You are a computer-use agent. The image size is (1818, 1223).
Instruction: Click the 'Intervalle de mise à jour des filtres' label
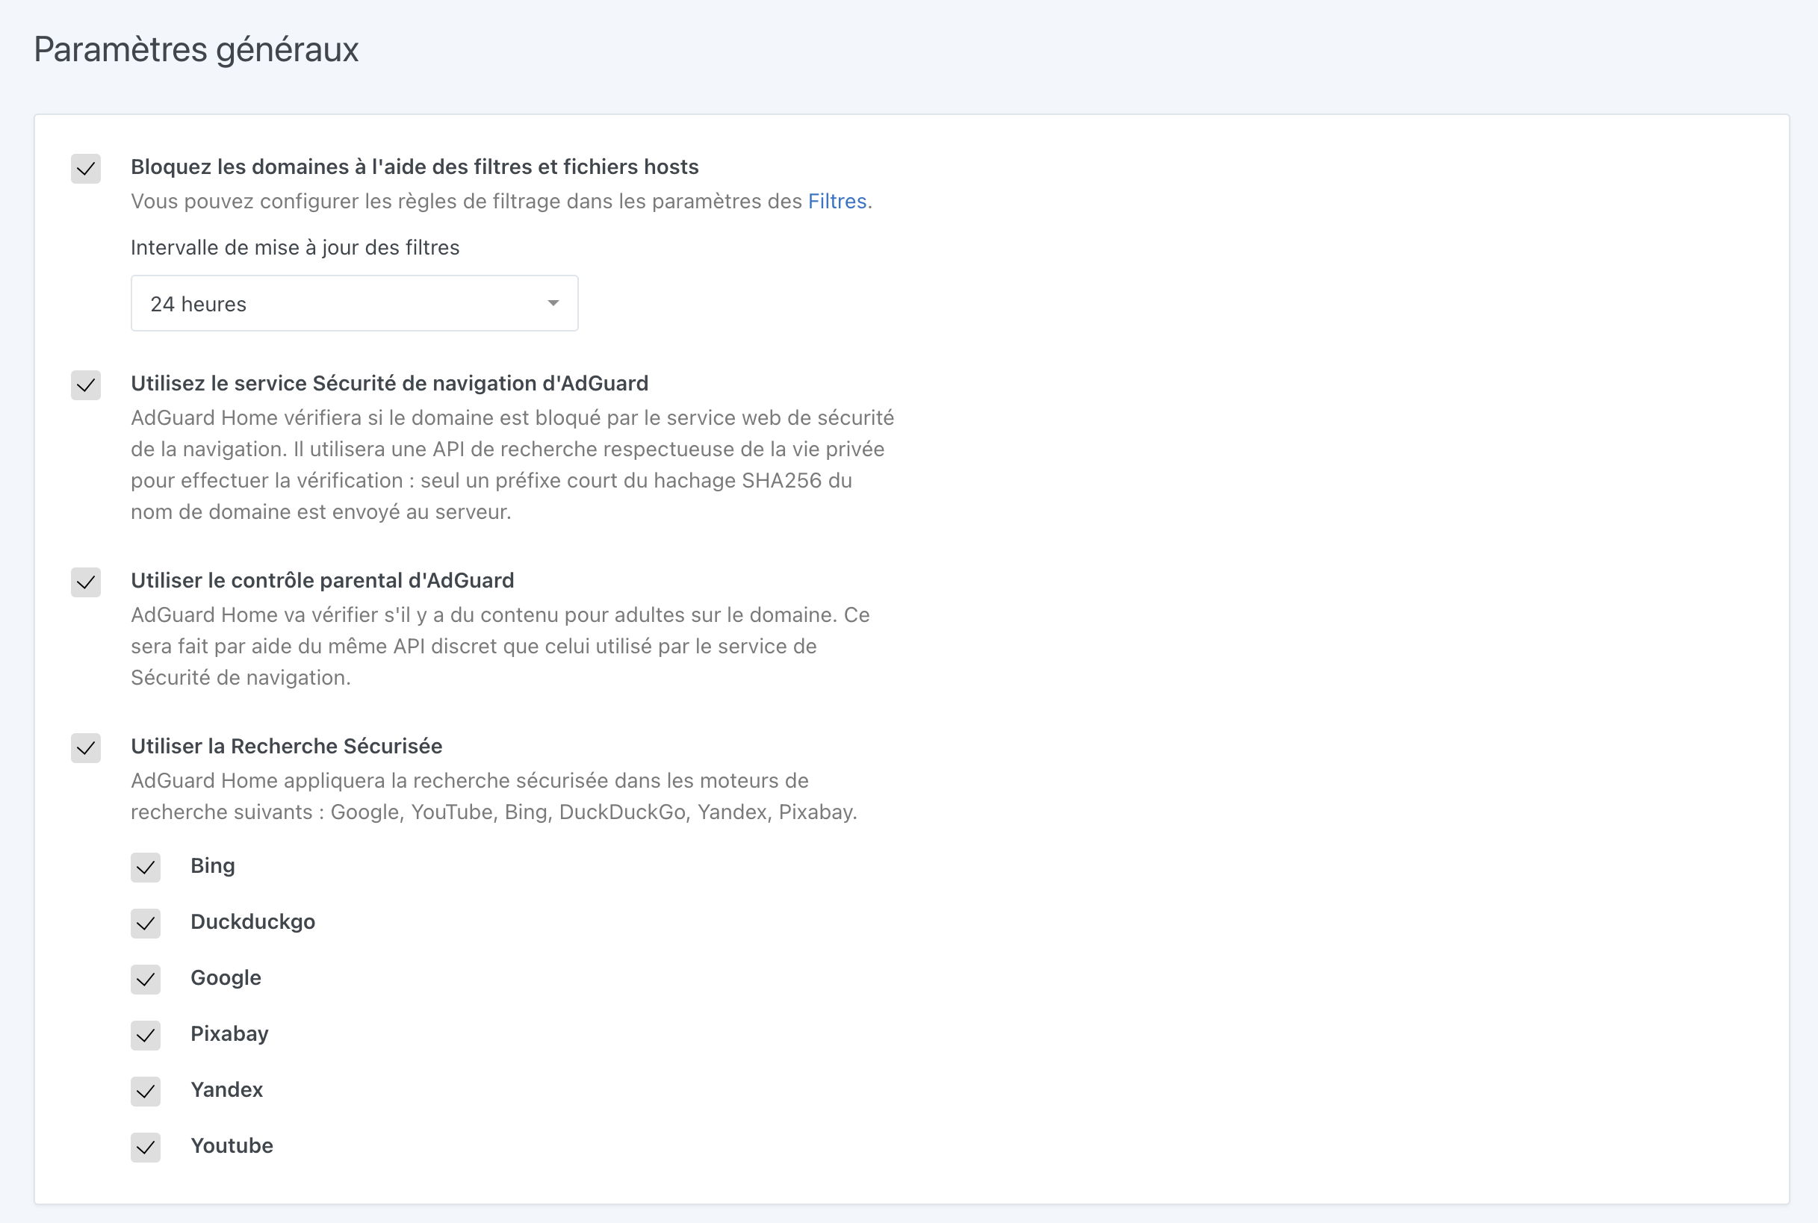[x=295, y=247]
